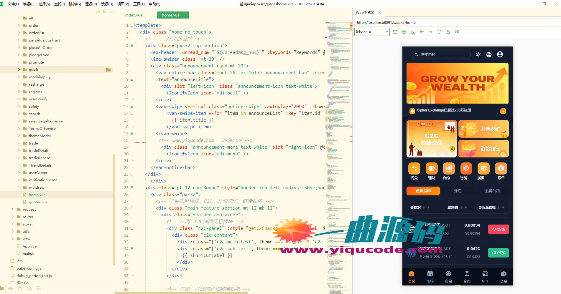The image size is (561, 294).
Task: Switch to the index.vue editor tab
Action: (134, 15)
